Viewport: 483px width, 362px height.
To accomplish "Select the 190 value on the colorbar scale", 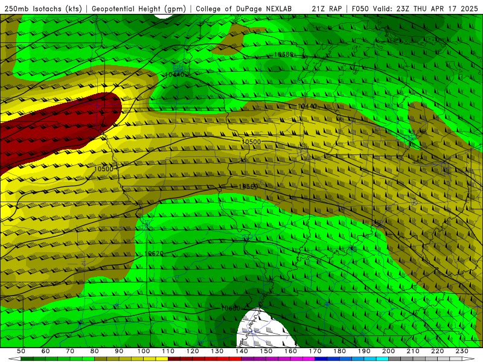I will pyautogui.click(x=365, y=351).
